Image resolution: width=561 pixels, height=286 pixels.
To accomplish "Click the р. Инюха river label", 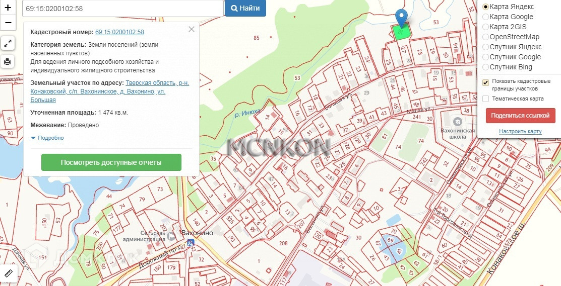I will click(247, 114).
